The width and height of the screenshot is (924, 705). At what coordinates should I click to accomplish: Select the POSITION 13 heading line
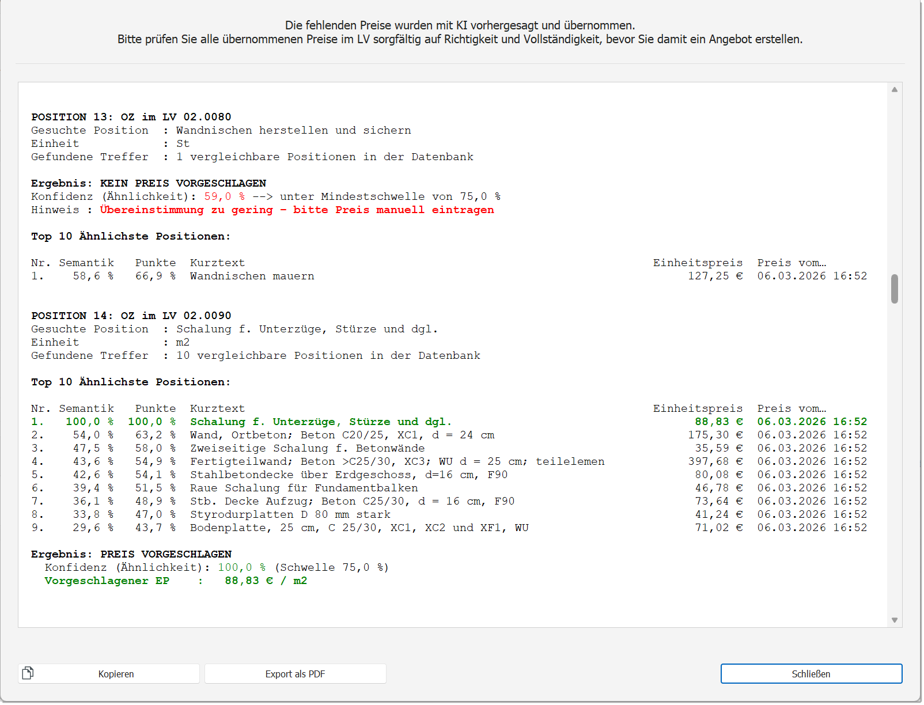pyautogui.click(x=131, y=117)
